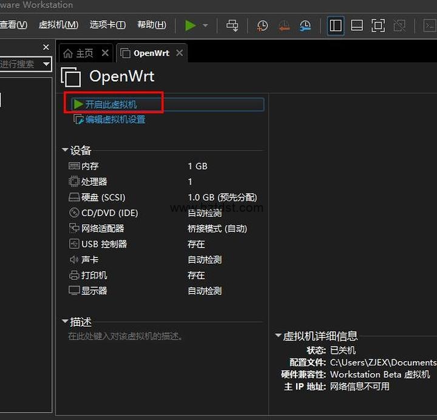The width and height of the screenshot is (437, 420).
Task: Enter full screen mode icon
Action: pyautogui.click(x=378, y=25)
